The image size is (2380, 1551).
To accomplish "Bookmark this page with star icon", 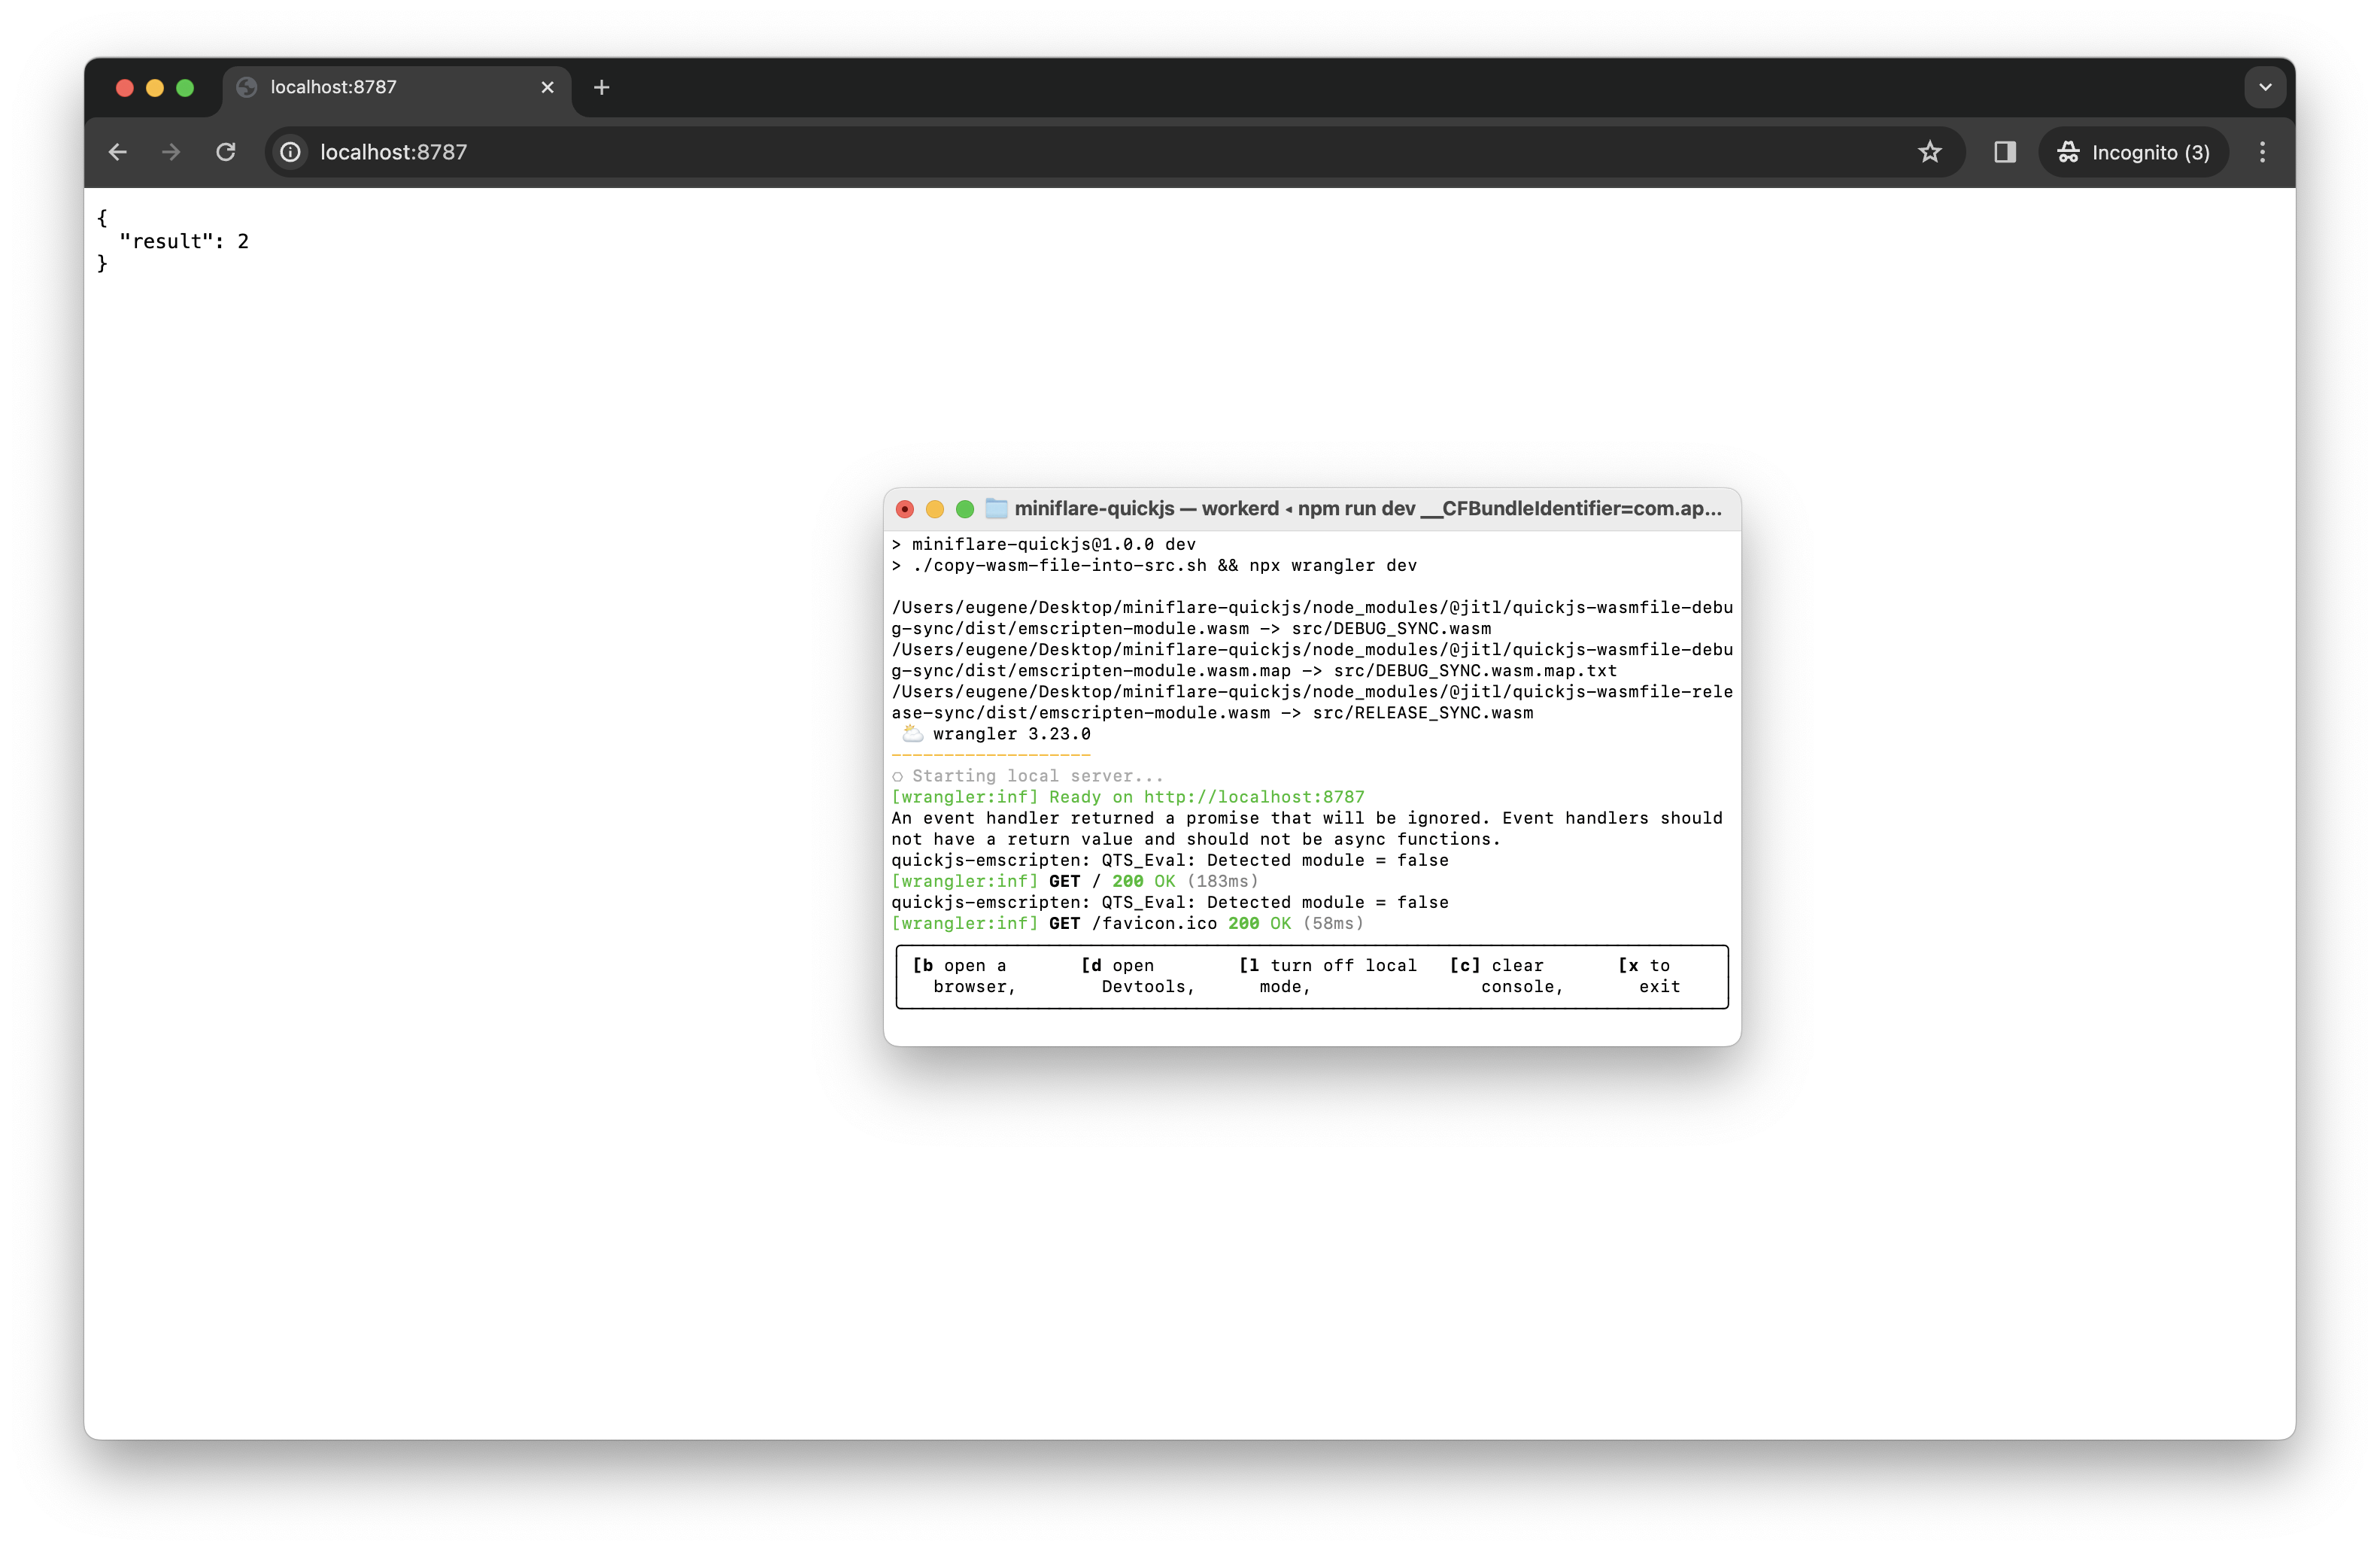I will tap(1929, 152).
